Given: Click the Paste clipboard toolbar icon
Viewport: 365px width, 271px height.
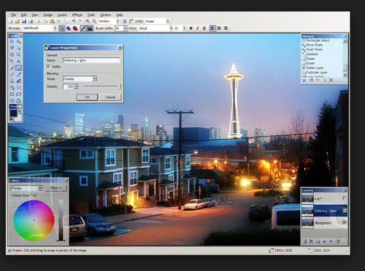Looking at the screenshot, I should coord(52,21).
